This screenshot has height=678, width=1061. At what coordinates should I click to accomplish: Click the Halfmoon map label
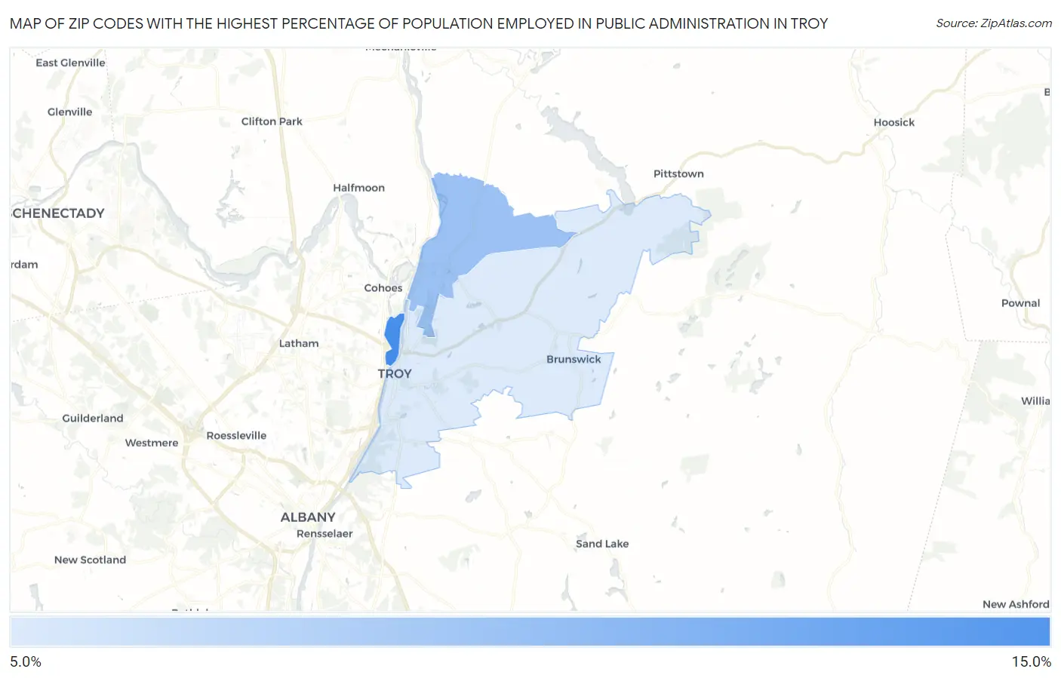pyautogui.click(x=358, y=188)
